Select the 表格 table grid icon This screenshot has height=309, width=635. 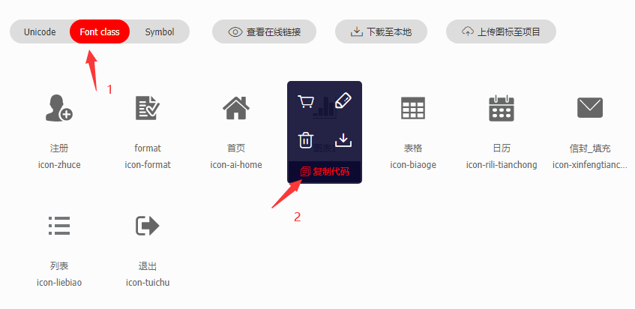413,108
